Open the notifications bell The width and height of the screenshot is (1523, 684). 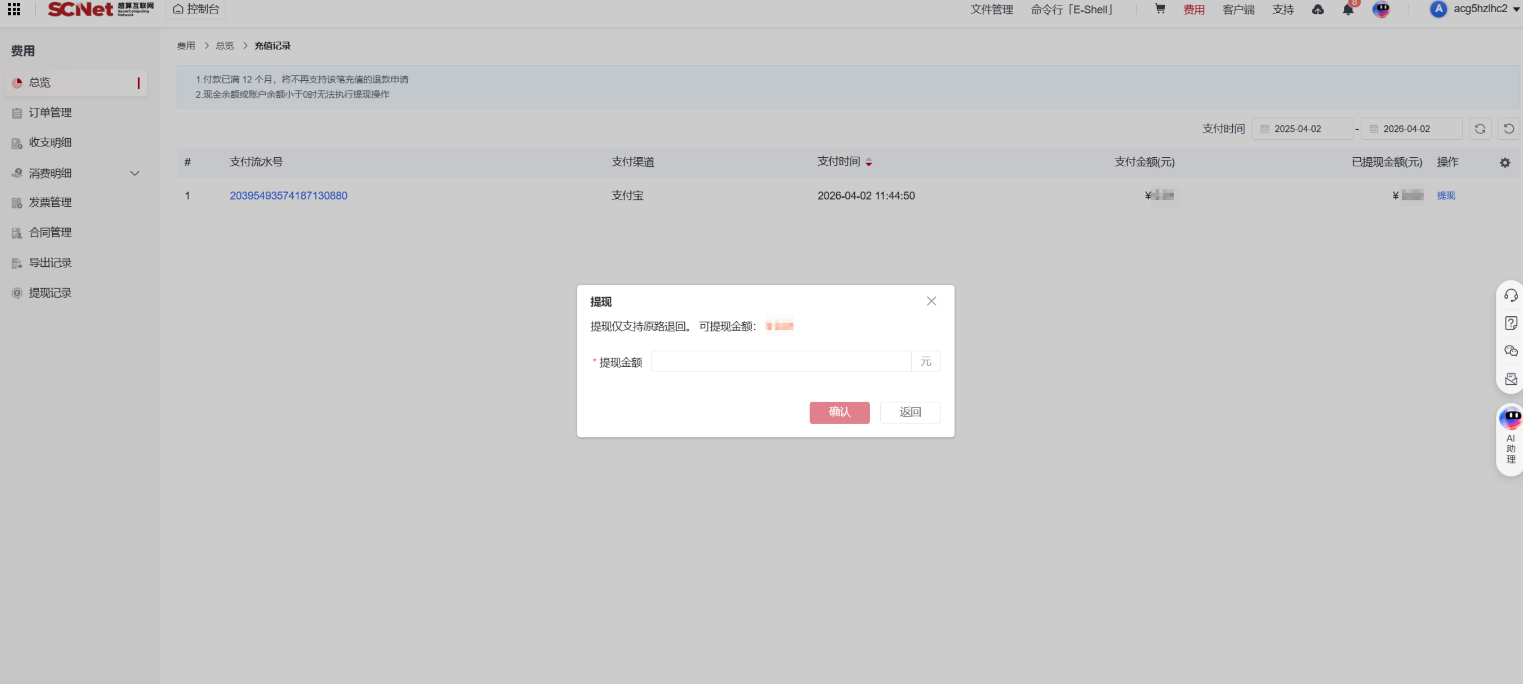coord(1348,10)
